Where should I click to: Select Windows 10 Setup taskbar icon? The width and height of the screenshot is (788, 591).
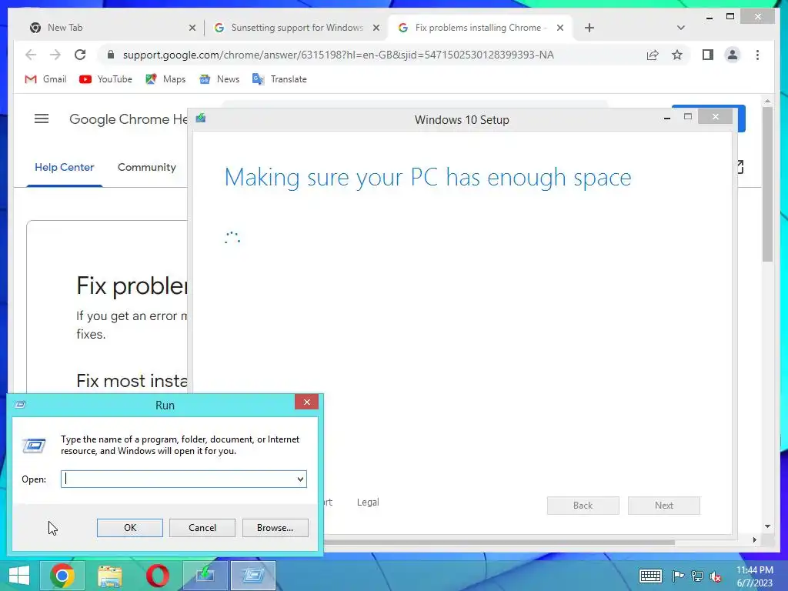coord(205,576)
